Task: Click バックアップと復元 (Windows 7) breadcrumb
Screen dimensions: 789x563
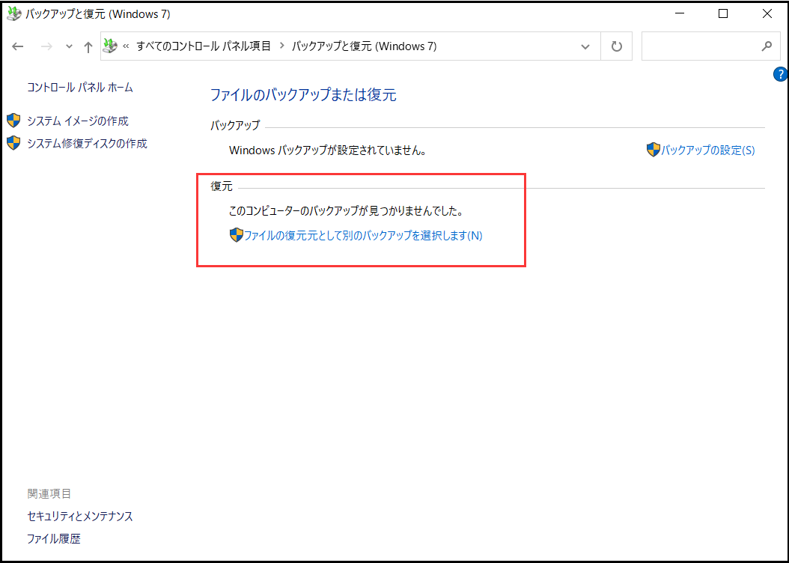Action: click(365, 46)
